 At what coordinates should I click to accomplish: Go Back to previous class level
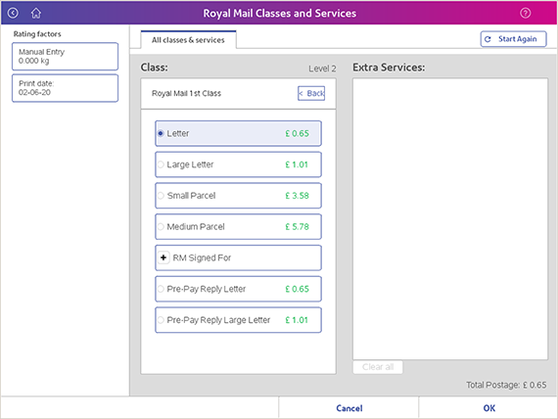311,93
